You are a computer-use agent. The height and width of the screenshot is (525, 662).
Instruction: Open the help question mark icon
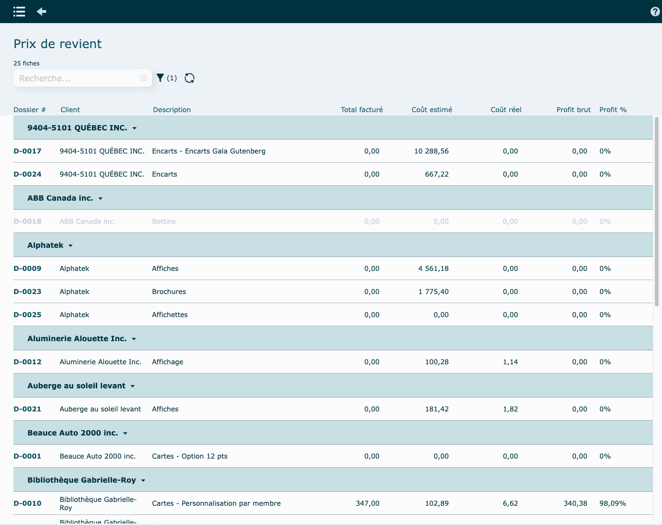pos(655,12)
